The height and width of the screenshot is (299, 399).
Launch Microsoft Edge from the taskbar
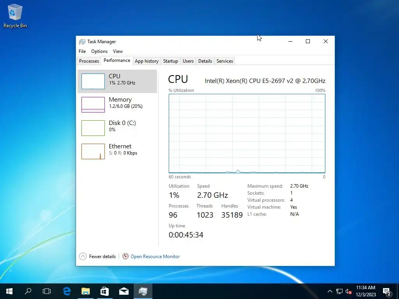[67, 291]
